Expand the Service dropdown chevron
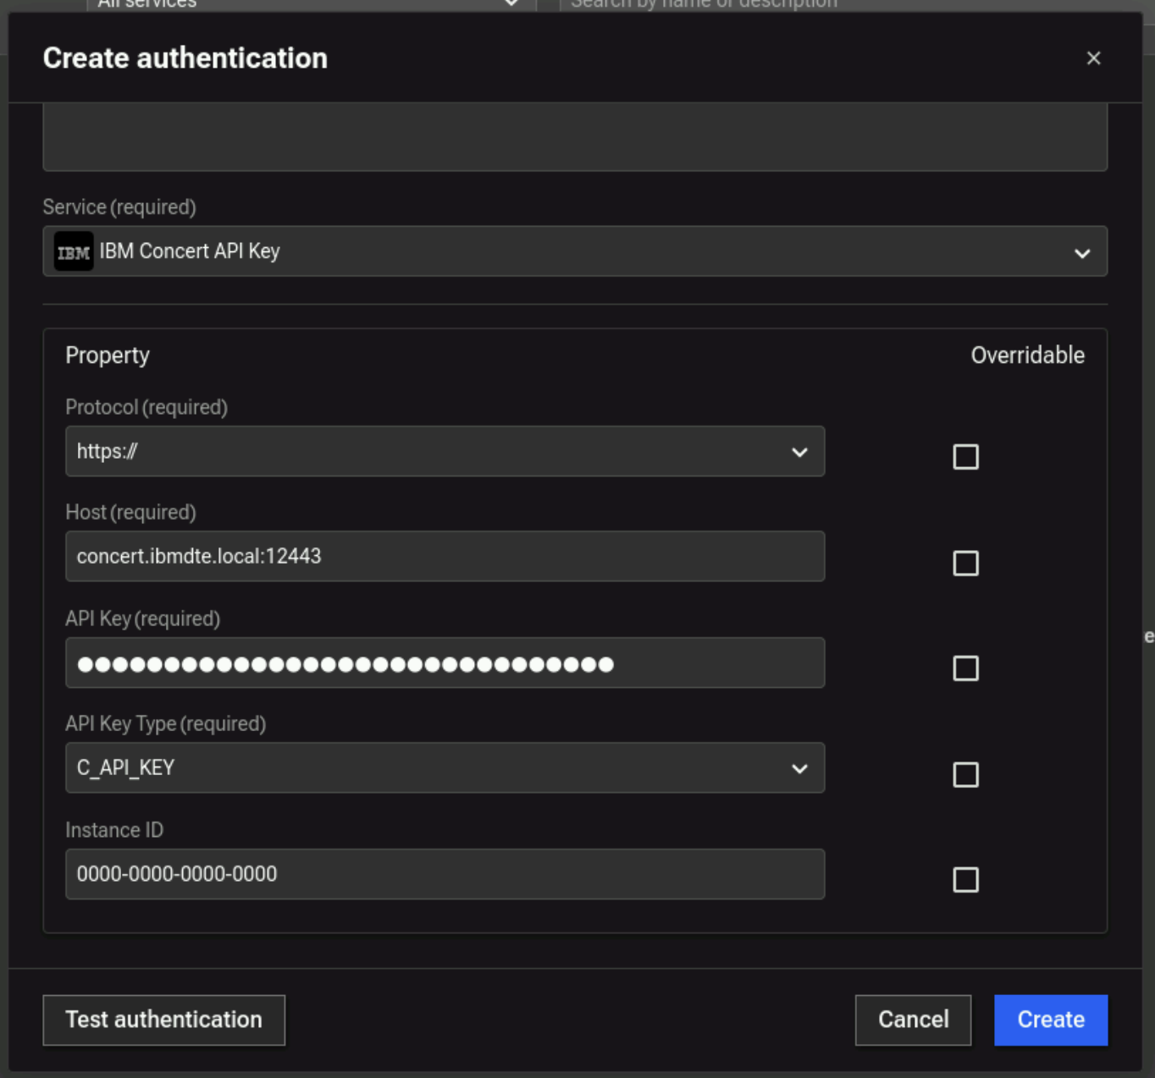 click(1081, 253)
